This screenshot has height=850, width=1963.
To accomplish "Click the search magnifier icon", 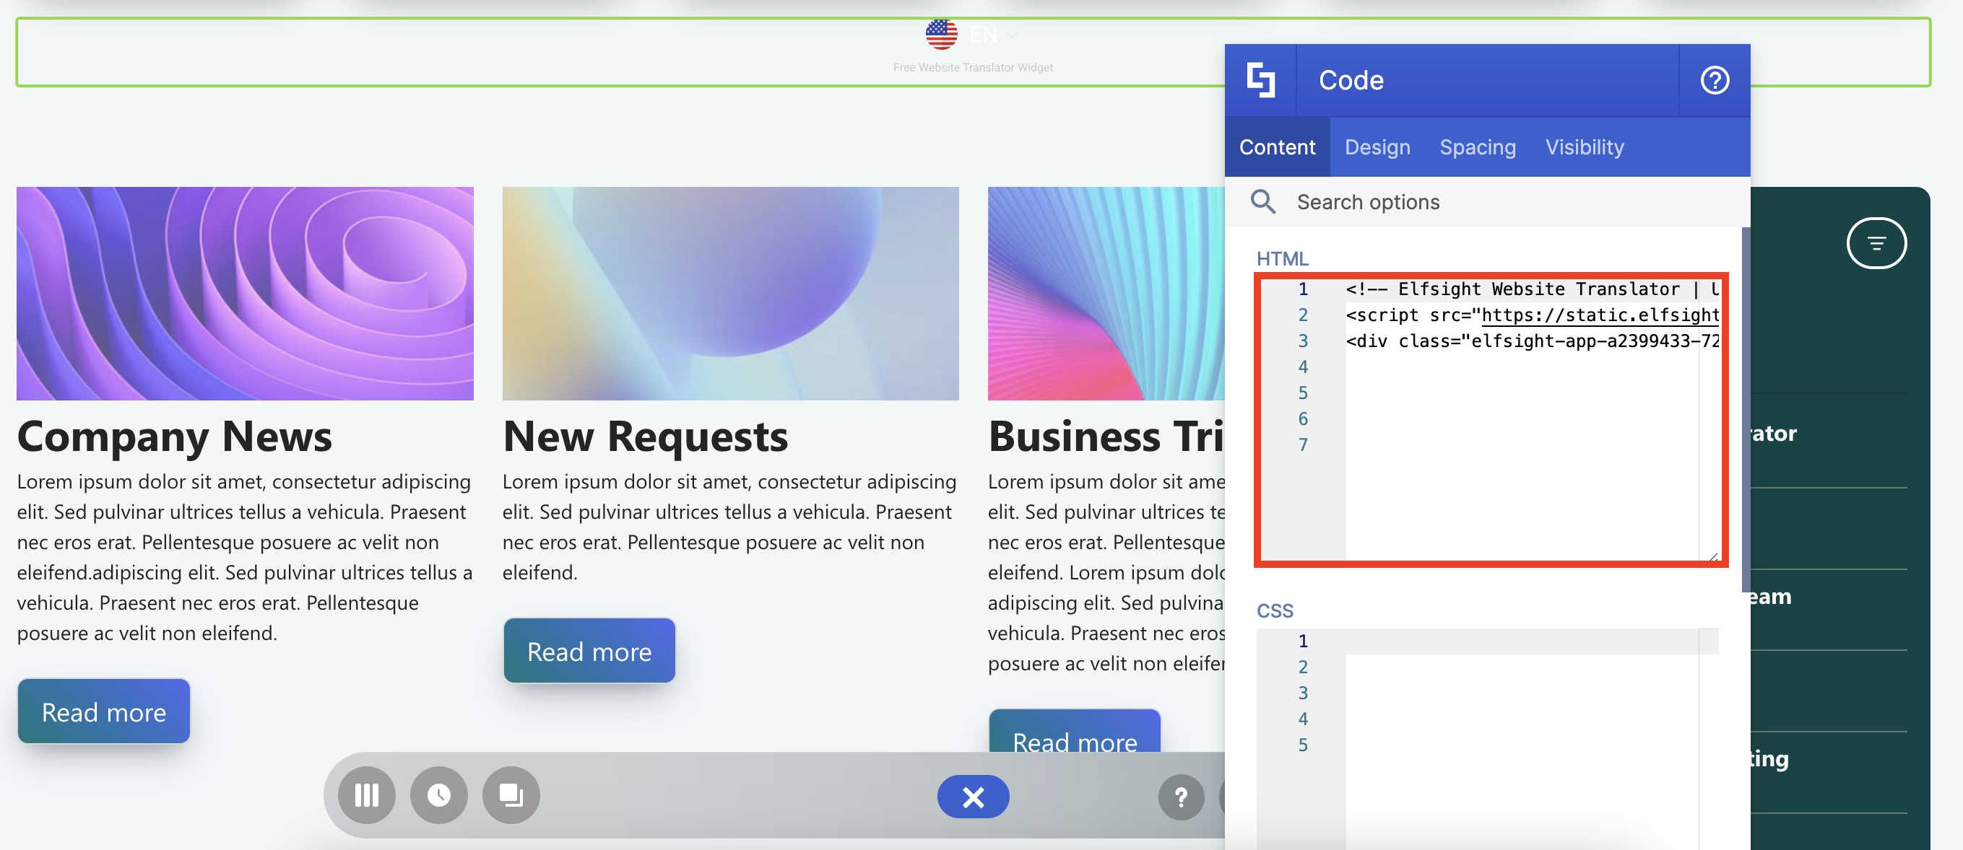I will [x=1262, y=202].
